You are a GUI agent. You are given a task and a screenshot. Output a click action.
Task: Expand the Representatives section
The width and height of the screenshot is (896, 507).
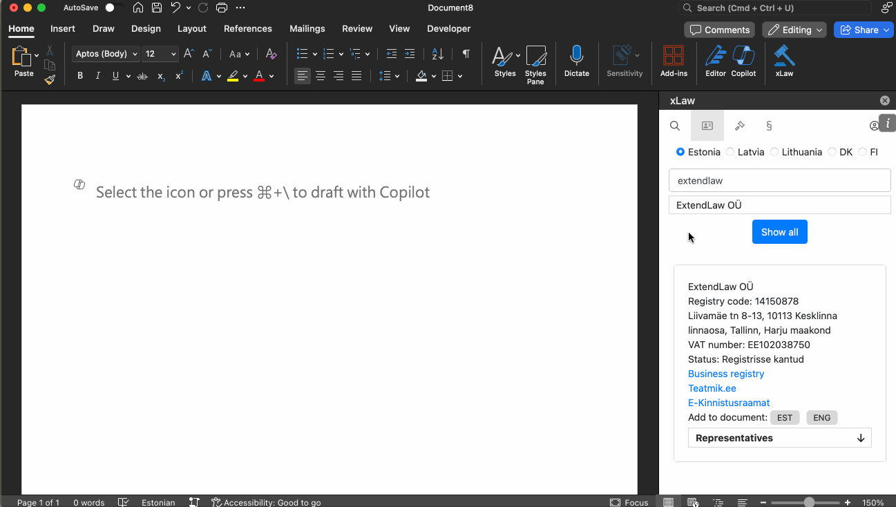click(779, 438)
